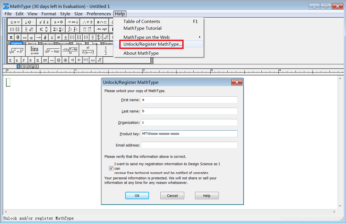346x223 pixels.
Task: Click the First name field
Action: (x=189, y=100)
